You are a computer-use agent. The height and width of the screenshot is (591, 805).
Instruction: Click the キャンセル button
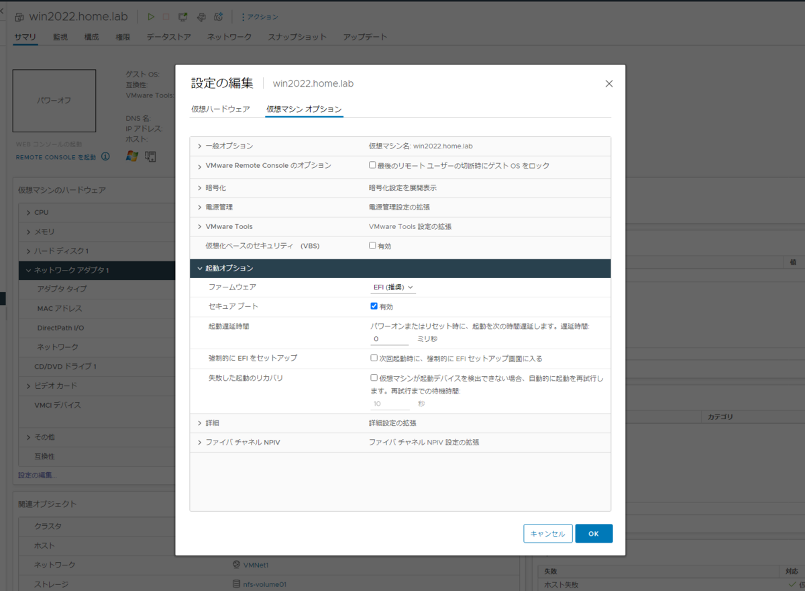[x=548, y=533]
